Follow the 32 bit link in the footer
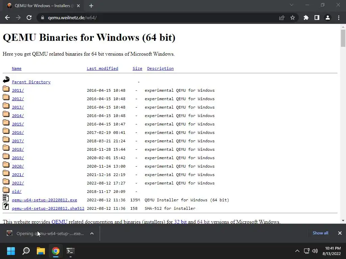 180,222
